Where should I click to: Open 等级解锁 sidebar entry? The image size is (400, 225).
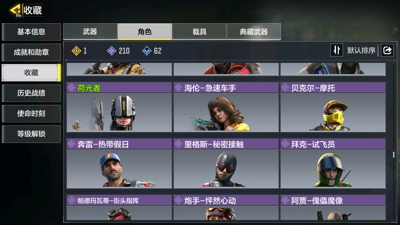pyautogui.click(x=31, y=134)
